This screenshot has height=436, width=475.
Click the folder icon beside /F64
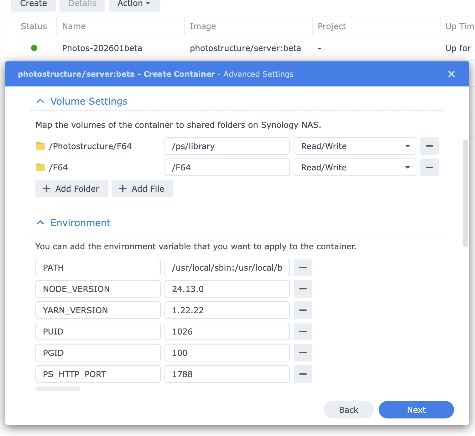tap(40, 167)
